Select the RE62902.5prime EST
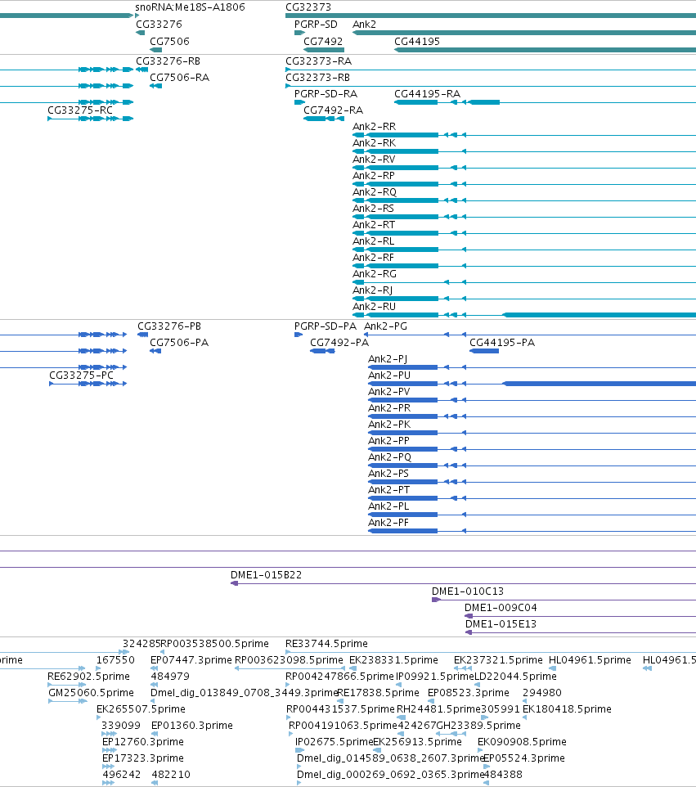This screenshot has height=787, width=696. click(x=67, y=685)
